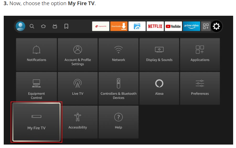Launch the Downloader app
The width and height of the screenshot is (236, 148).
click(x=119, y=26)
